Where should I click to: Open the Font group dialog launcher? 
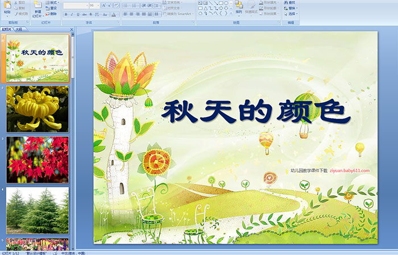coord(118,22)
